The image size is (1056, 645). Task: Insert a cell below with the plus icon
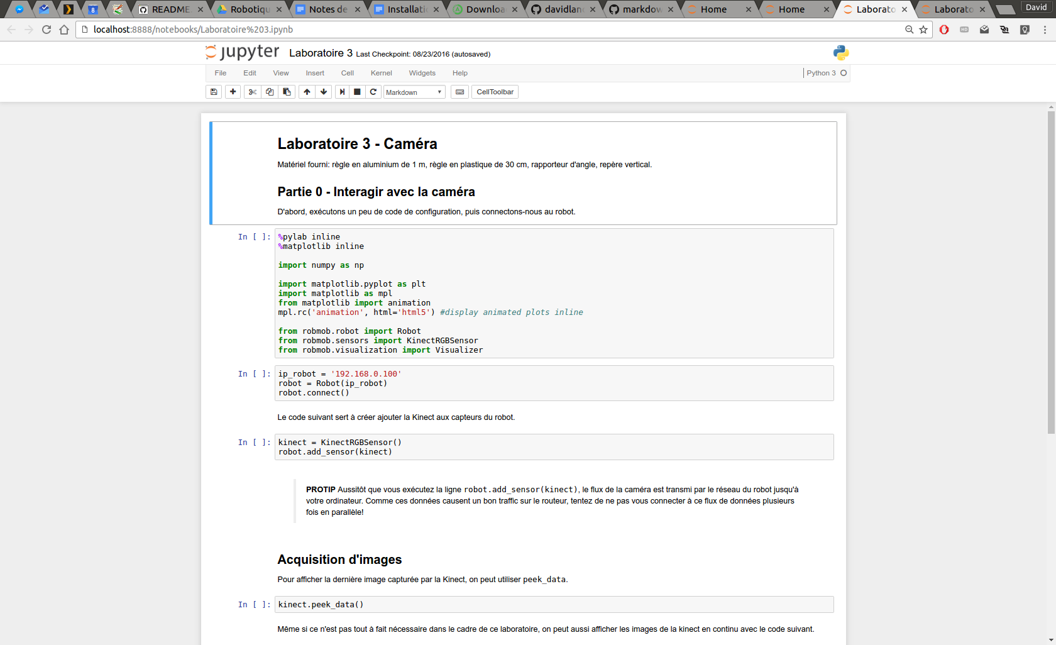pos(233,92)
